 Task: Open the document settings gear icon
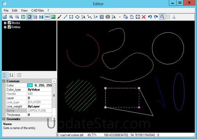coord(126,17)
